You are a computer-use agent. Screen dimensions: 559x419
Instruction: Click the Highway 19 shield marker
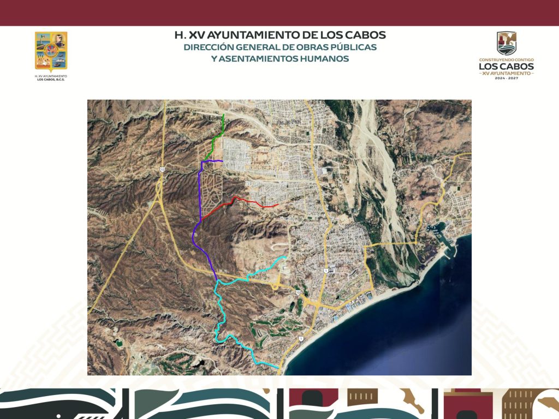click(162, 170)
